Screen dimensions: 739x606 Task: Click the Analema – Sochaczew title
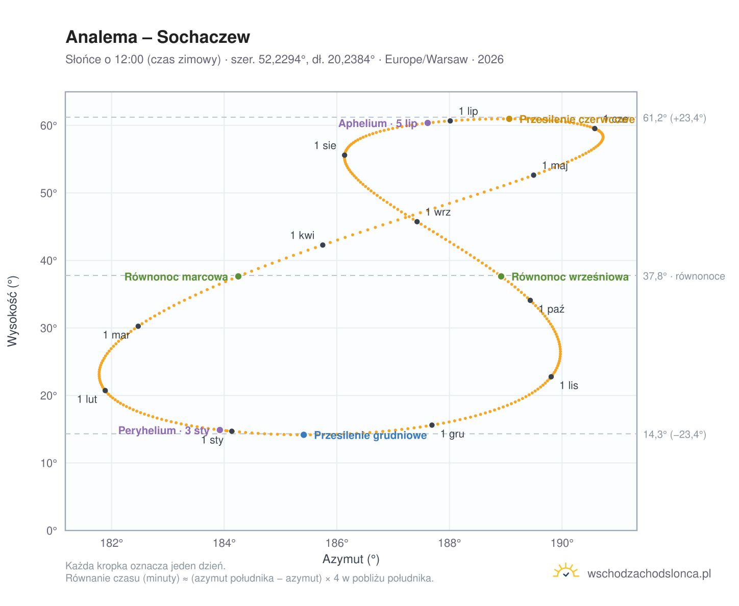(158, 37)
